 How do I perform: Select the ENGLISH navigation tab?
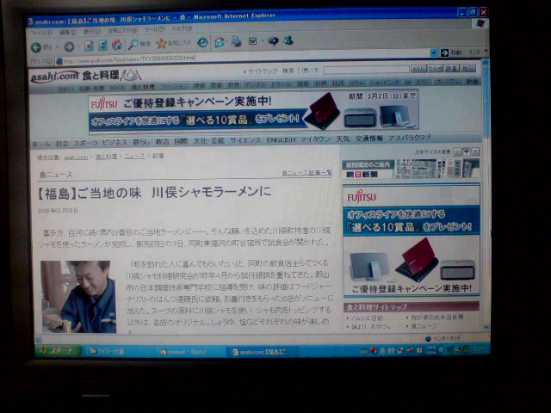(281, 139)
